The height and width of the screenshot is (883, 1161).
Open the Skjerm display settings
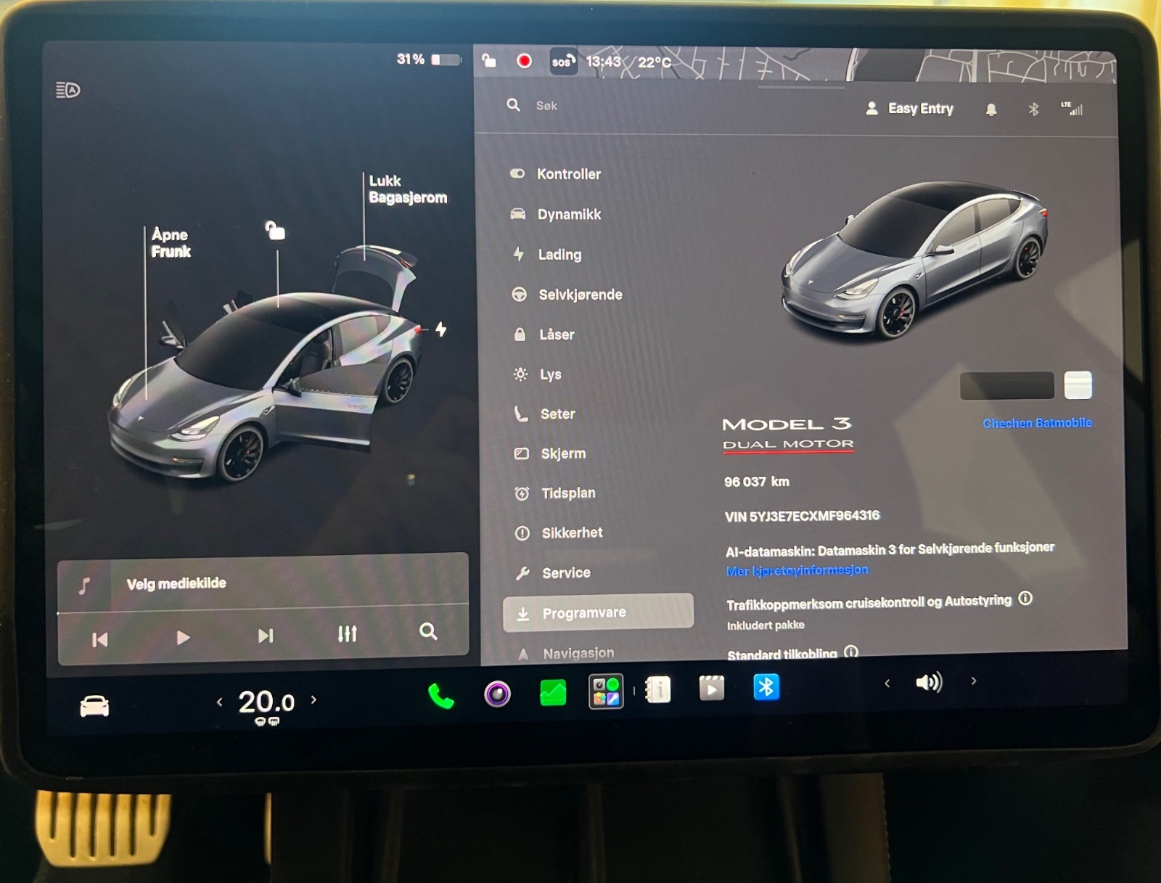pyautogui.click(x=550, y=453)
